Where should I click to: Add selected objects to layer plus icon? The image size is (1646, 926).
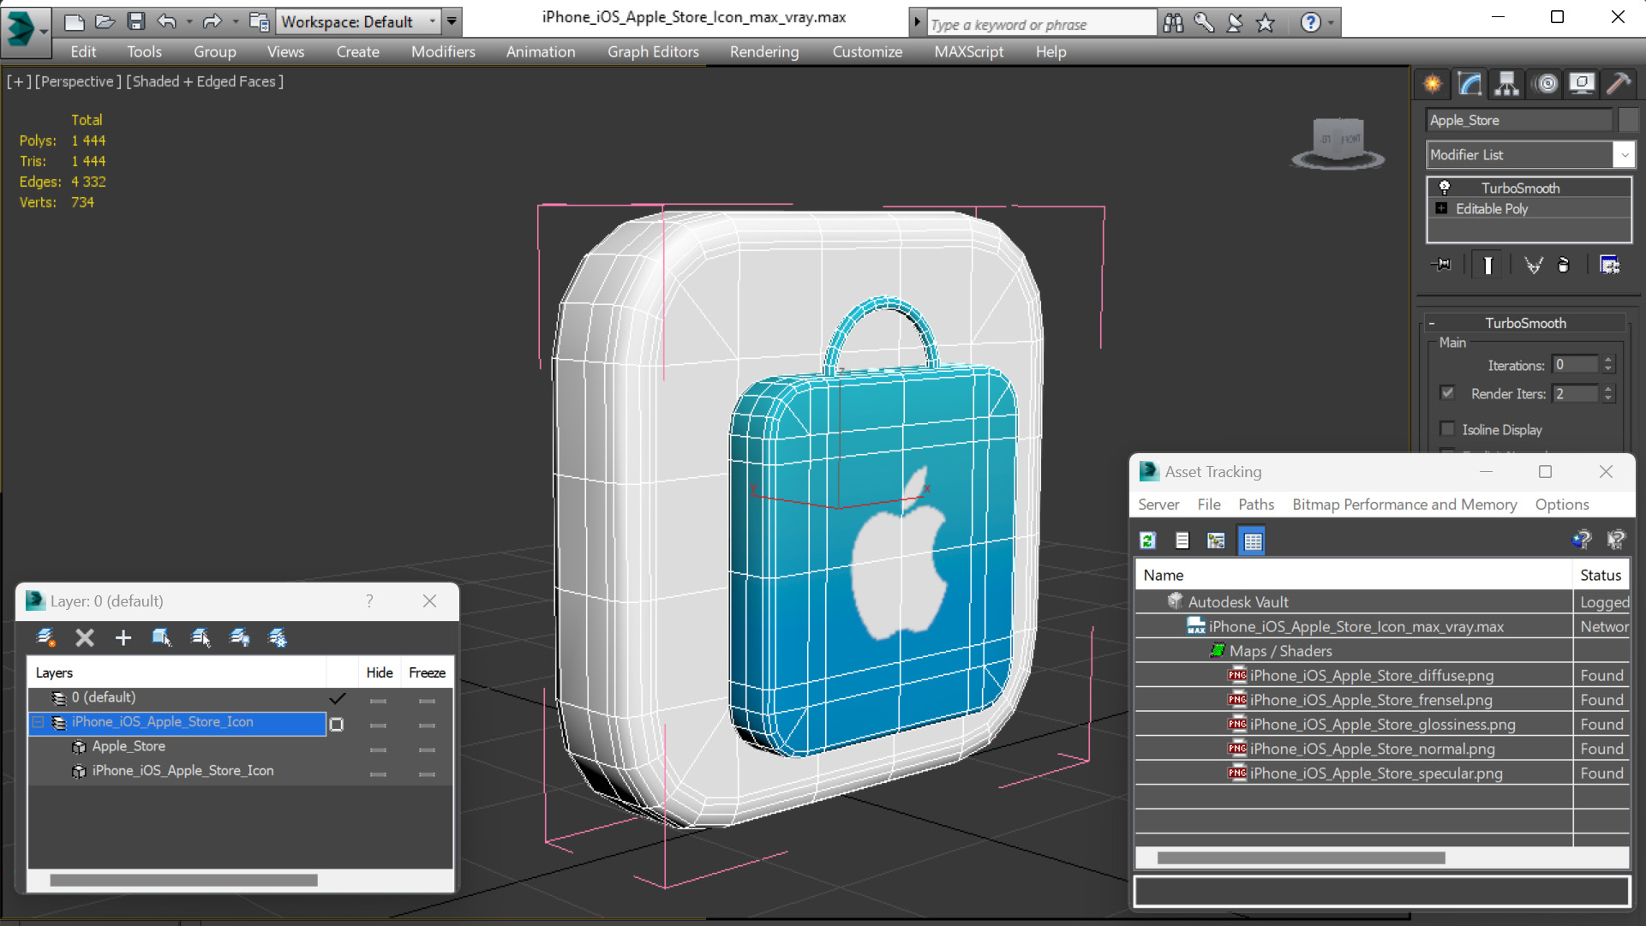[123, 637]
